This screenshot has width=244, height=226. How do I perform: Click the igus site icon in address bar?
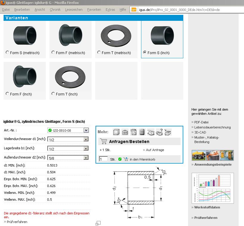click(134, 10)
